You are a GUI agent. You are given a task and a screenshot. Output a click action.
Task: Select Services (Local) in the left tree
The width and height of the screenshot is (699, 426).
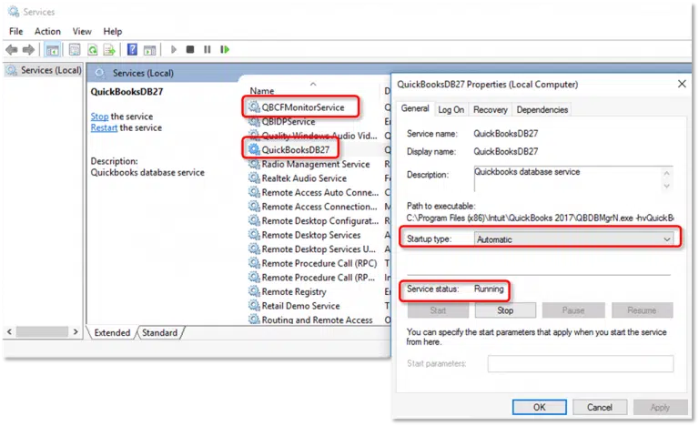(x=44, y=70)
